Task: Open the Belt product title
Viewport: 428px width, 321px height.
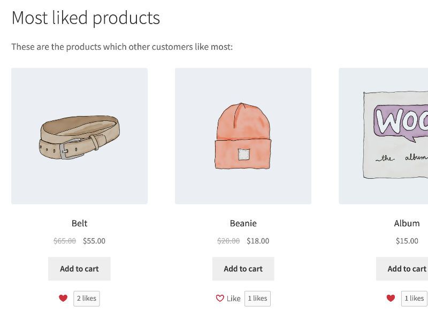Action: (80, 223)
